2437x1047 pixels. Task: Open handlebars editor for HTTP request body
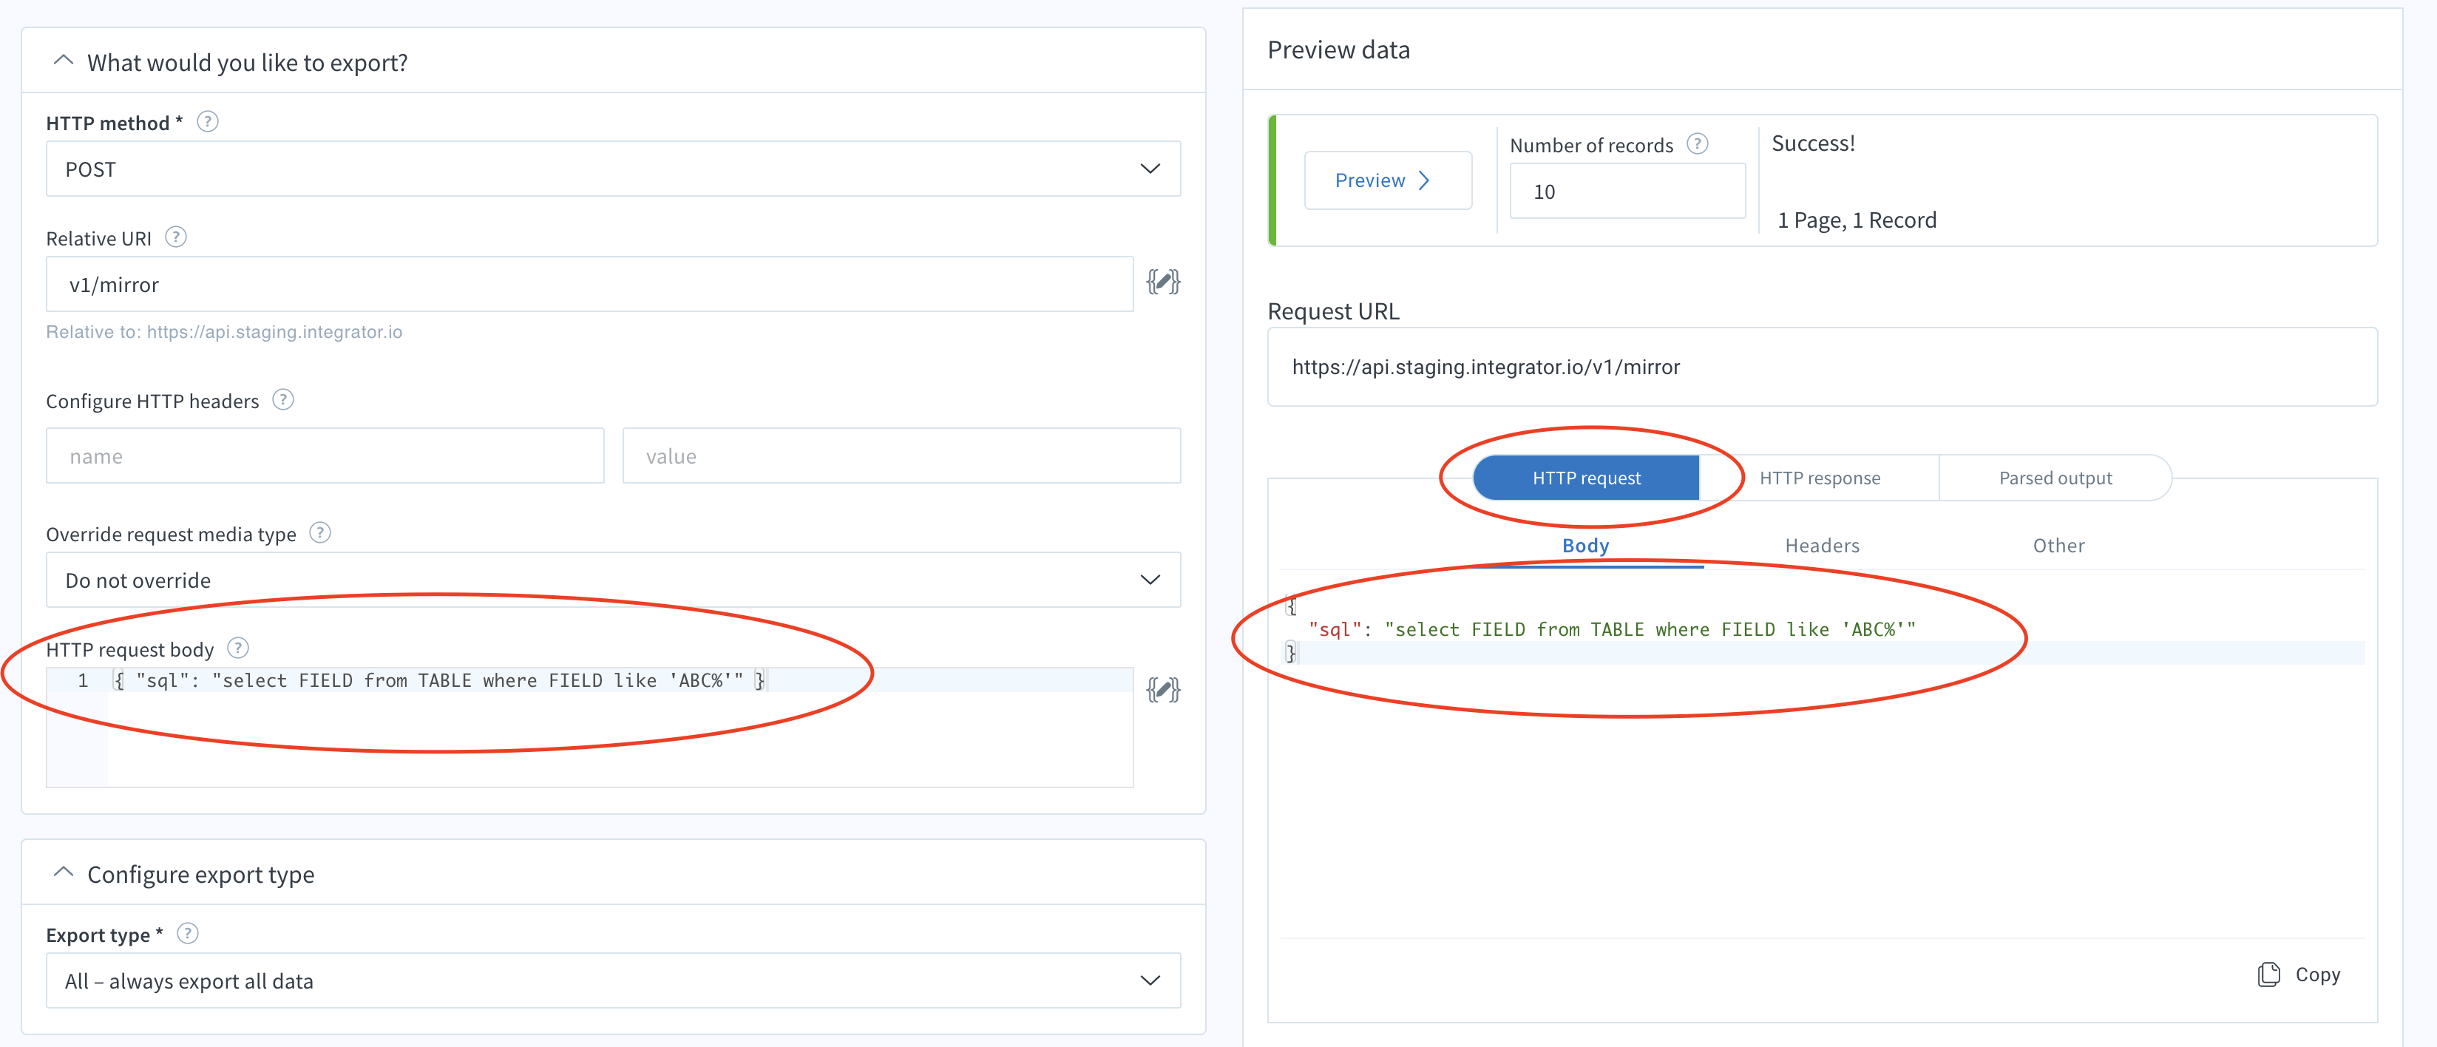(x=1163, y=689)
